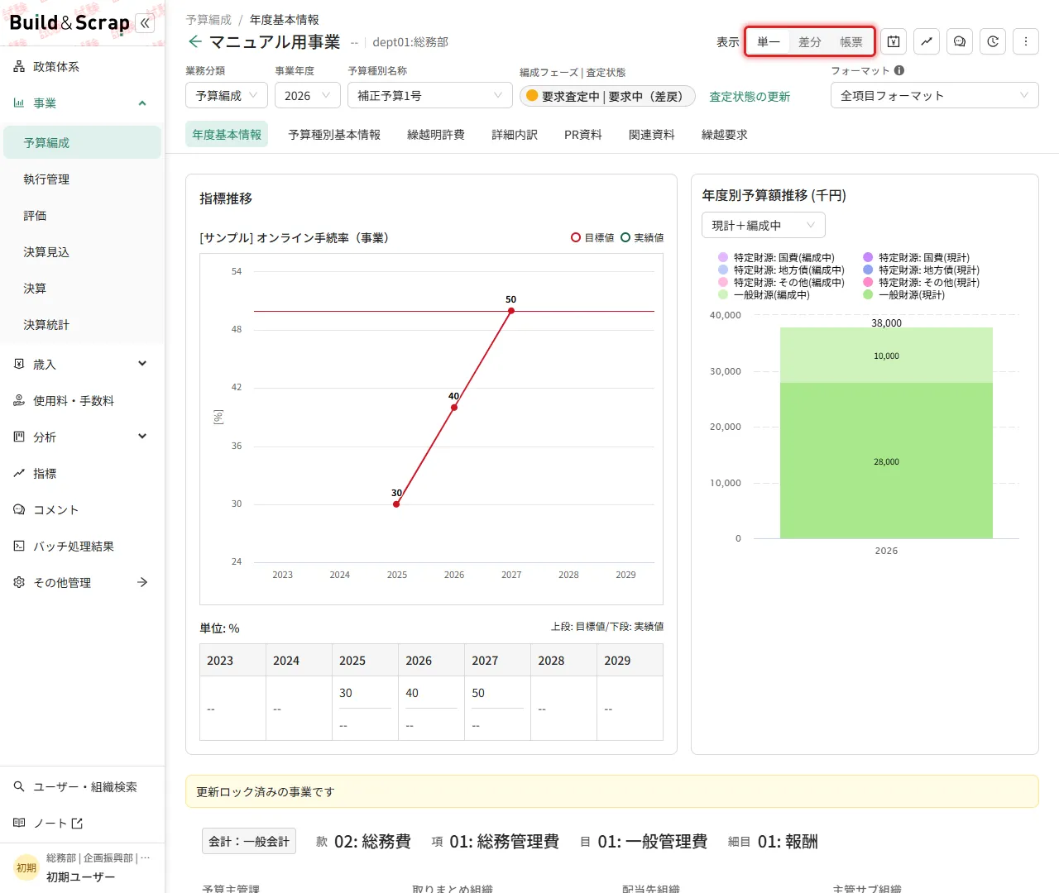Open the history clock icon

point(993,41)
